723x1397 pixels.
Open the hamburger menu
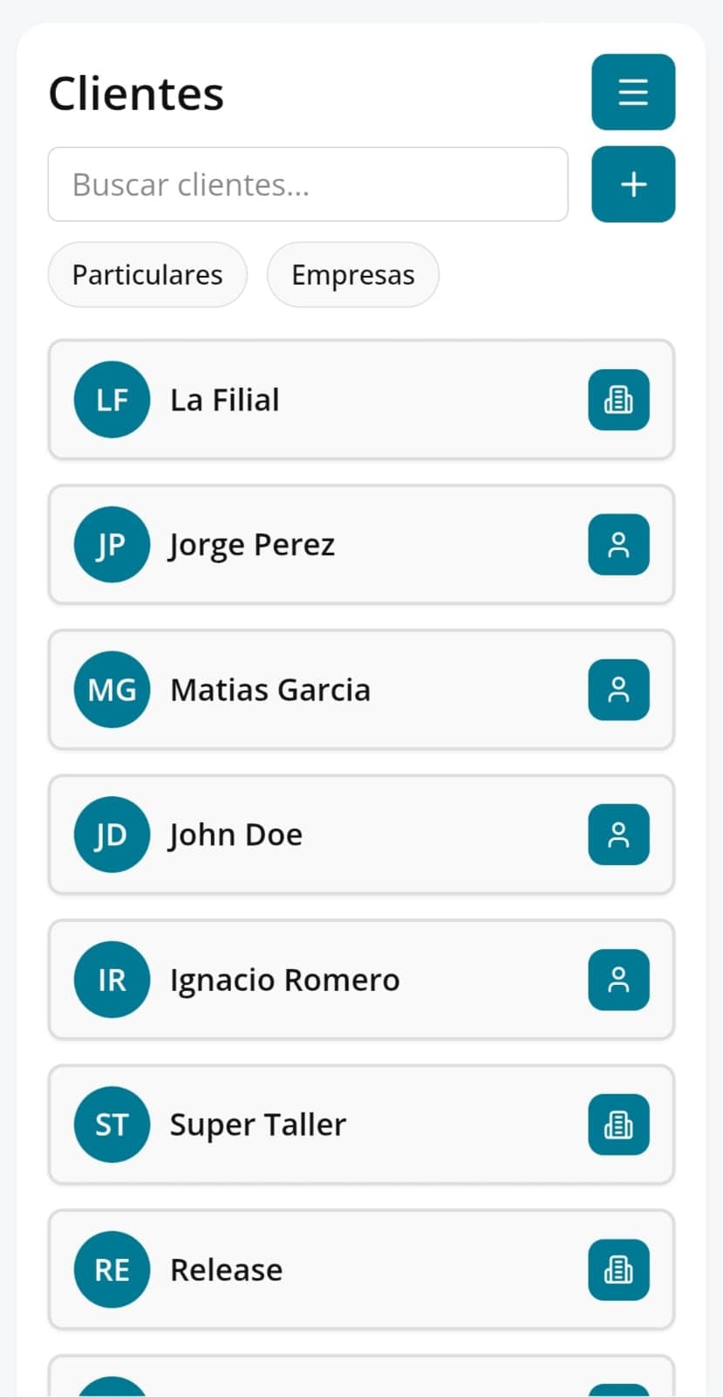633,92
